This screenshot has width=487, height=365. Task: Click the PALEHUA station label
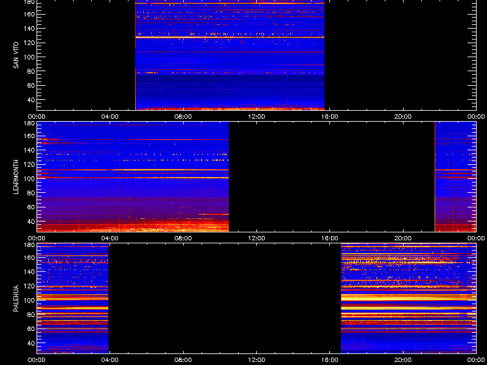16,298
